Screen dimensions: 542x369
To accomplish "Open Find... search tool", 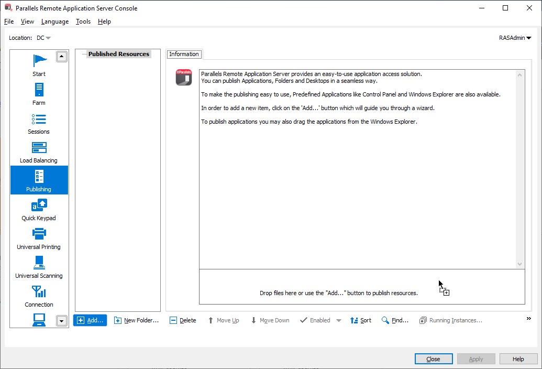I will coord(395,320).
